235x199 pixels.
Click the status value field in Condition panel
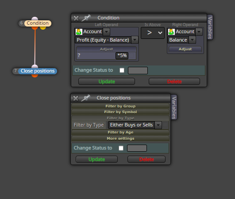(138, 70)
